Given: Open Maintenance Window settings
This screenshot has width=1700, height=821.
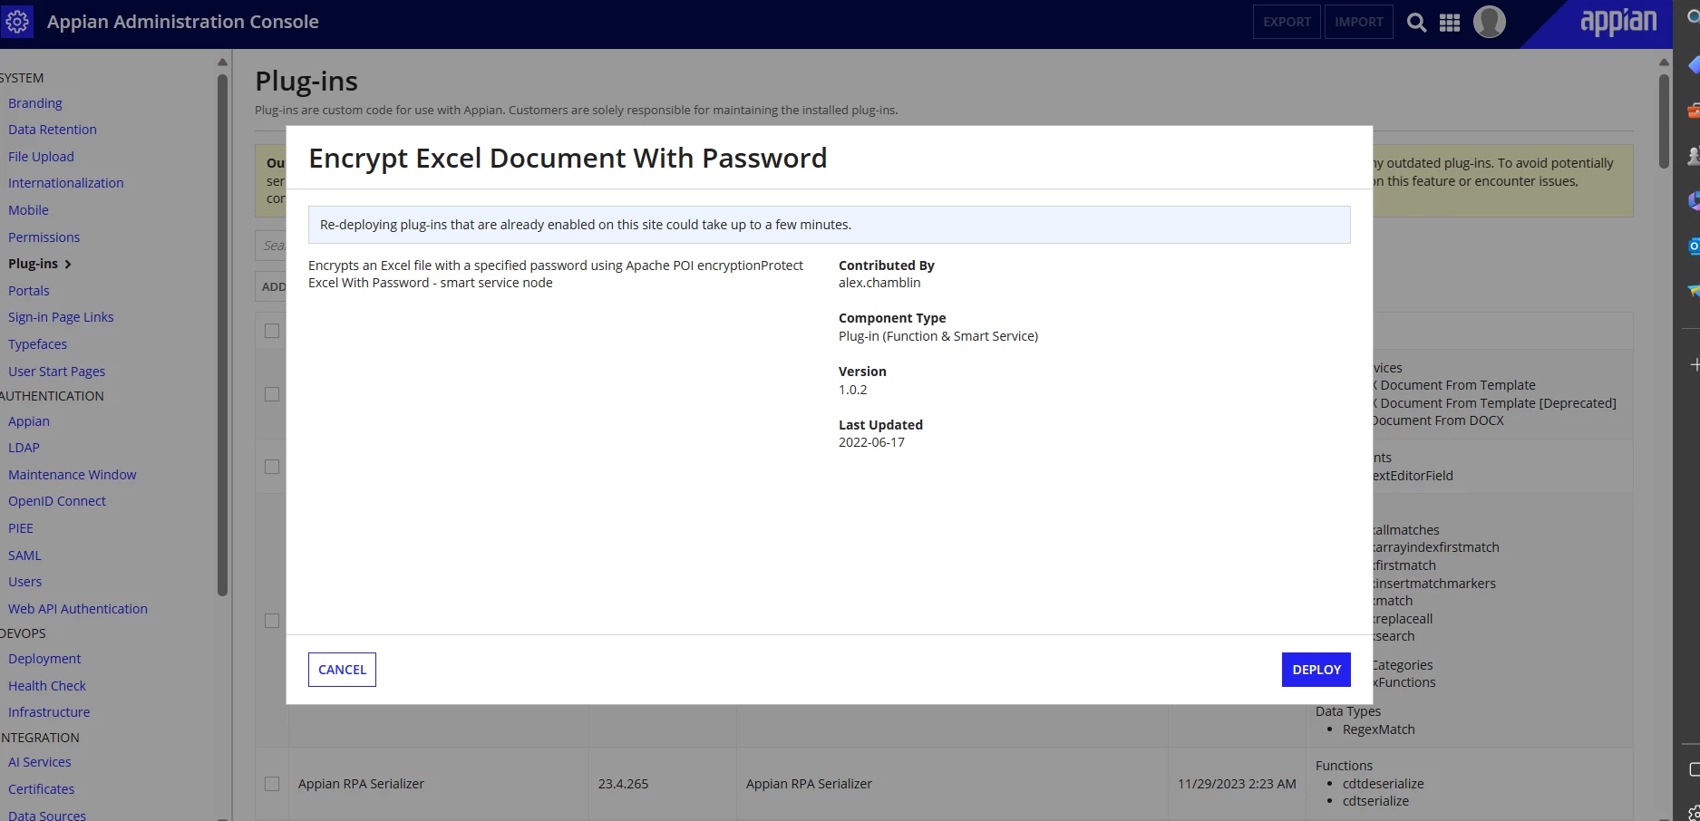Looking at the screenshot, I should (73, 475).
